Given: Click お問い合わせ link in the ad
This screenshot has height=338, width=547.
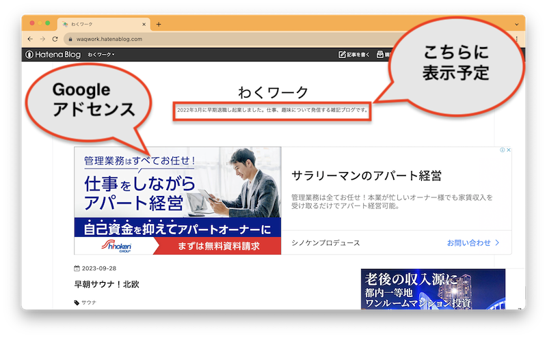Looking at the screenshot, I should (x=473, y=243).
